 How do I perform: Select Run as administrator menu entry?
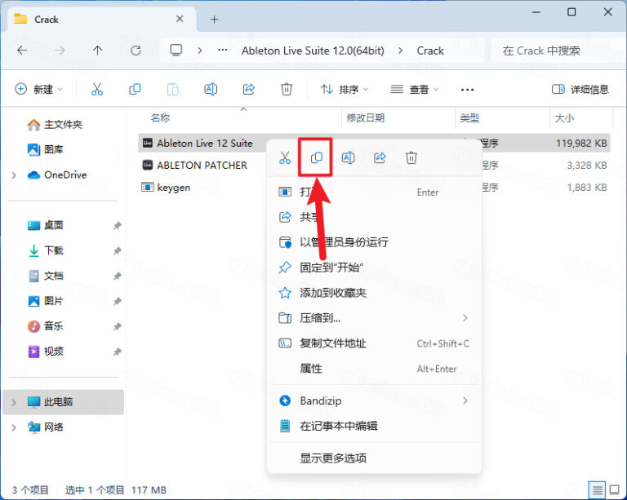point(344,242)
